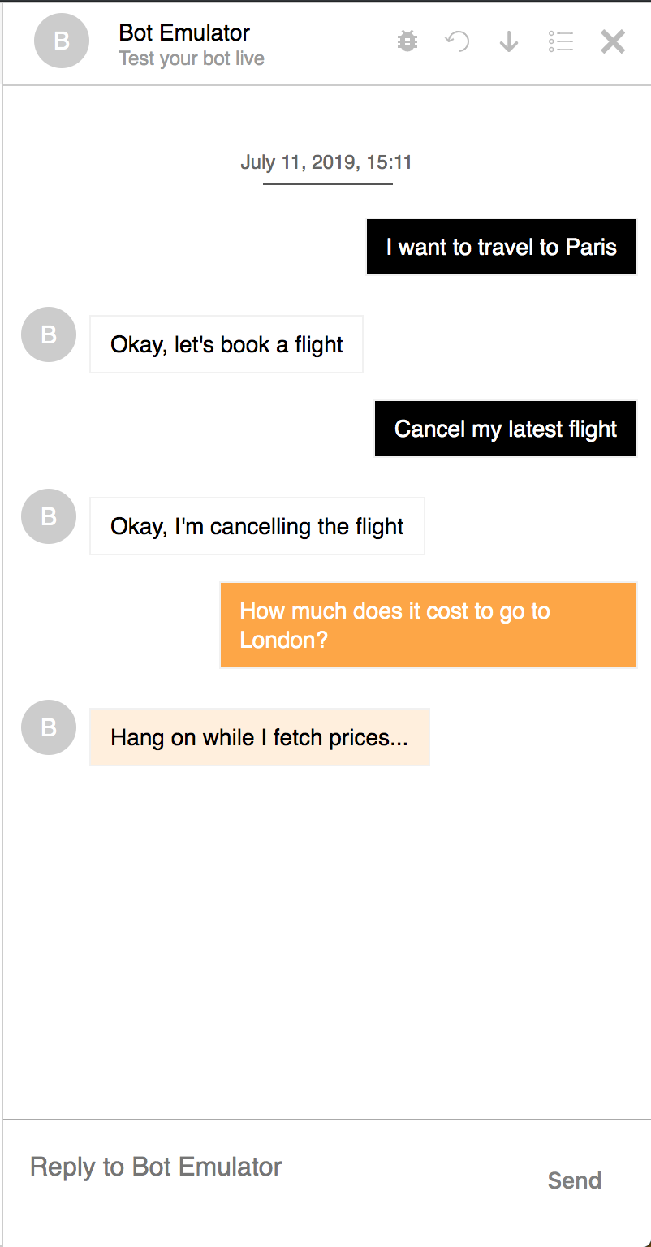Click the download arrow icon in header
Viewport: 651px width, 1247px height.
pyautogui.click(x=509, y=41)
